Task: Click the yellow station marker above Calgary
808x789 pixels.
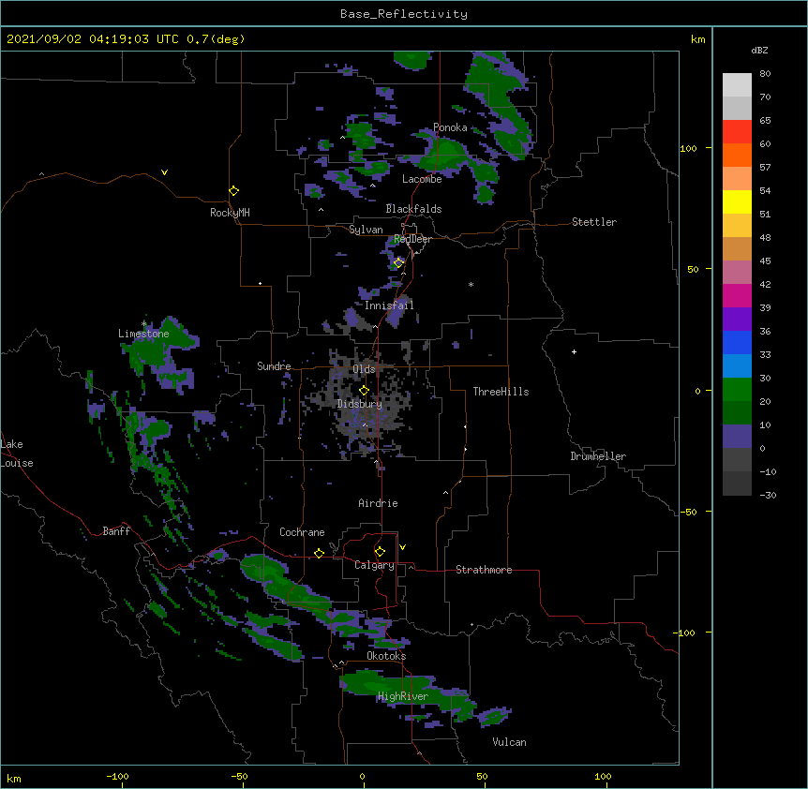Action: (380, 552)
